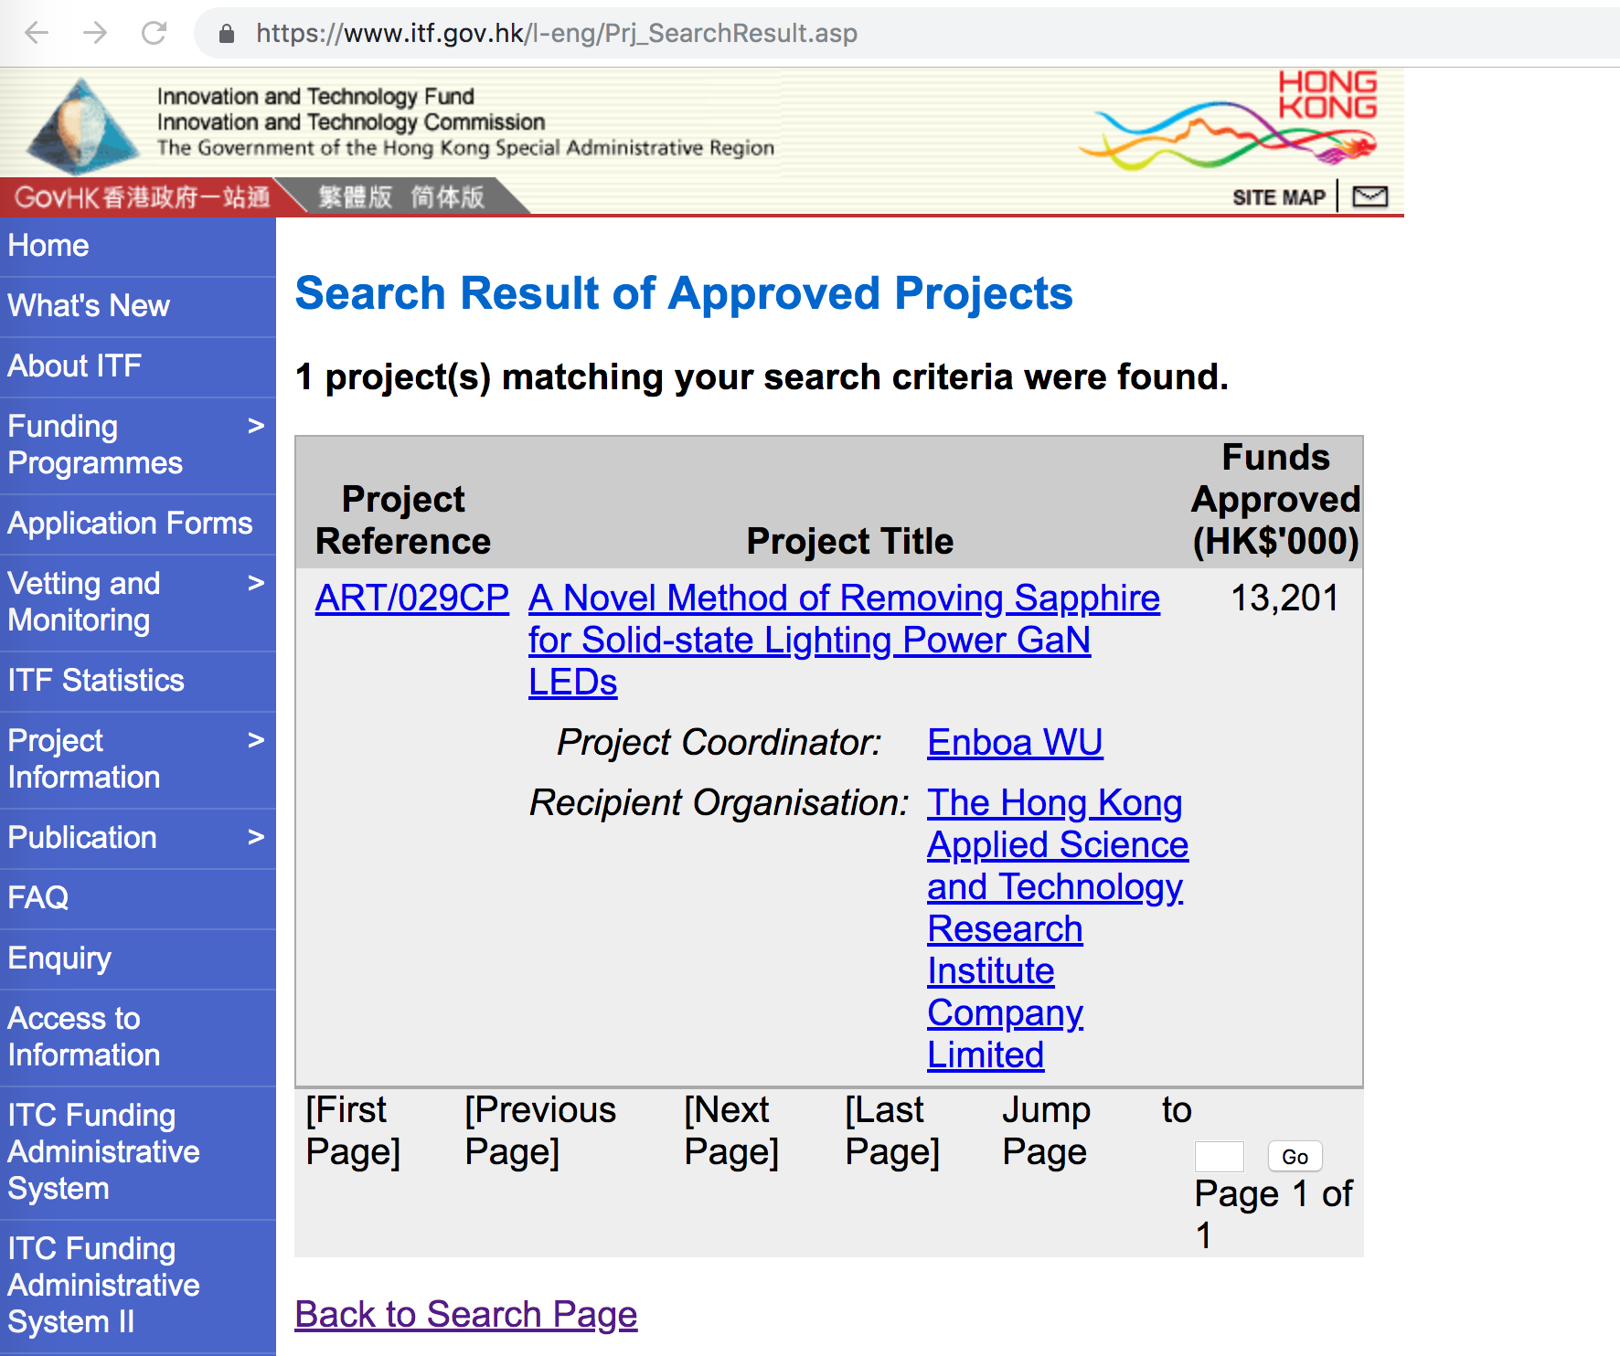The width and height of the screenshot is (1620, 1356).
Task: Click the browser forward arrow
Action: coord(95,34)
